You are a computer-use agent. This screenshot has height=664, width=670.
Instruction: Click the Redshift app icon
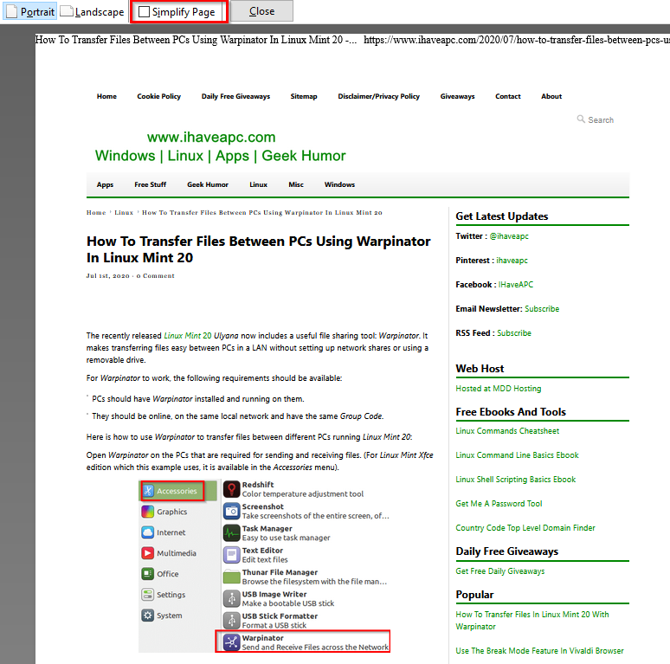tap(232, 489)
